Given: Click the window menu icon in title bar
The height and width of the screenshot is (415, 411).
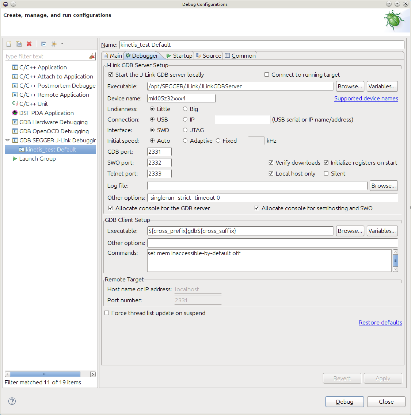Looking at the screenshot, I should click(5, 4).
